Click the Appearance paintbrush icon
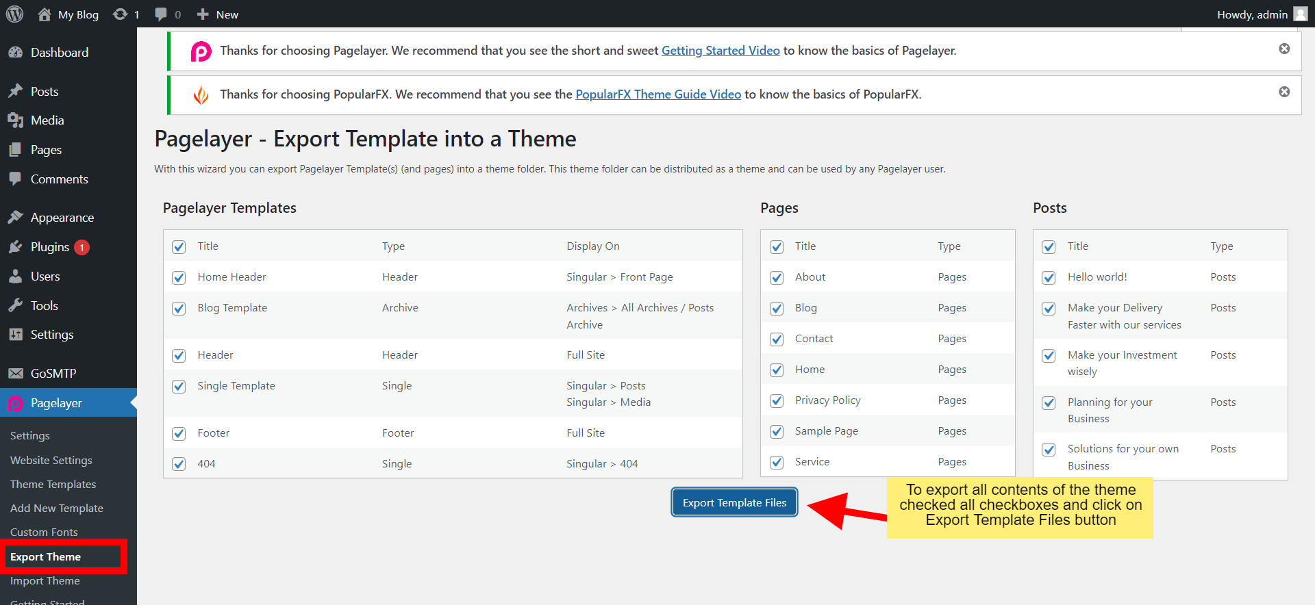Viewport: 1315px width, 605px height. point(15,217)
